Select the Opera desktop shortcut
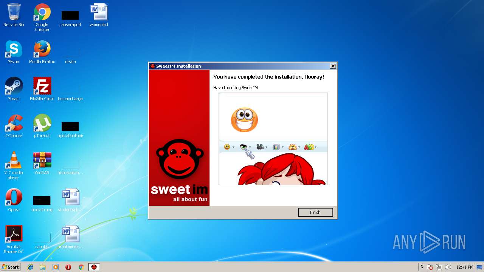484x272 pixels. pos(14,201)
